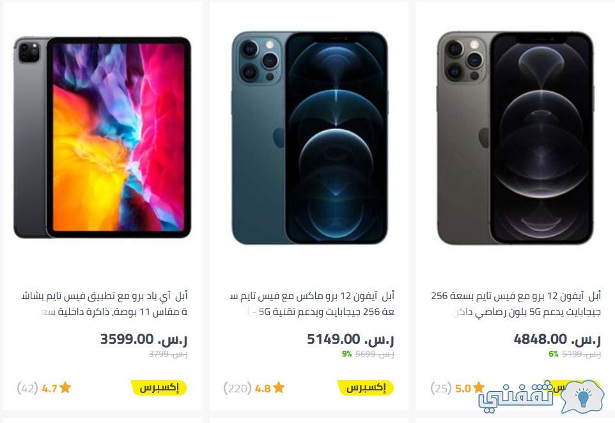Open the blue iPhone 12 Pro Max image

pyautogui.click(x=309, y=138)
